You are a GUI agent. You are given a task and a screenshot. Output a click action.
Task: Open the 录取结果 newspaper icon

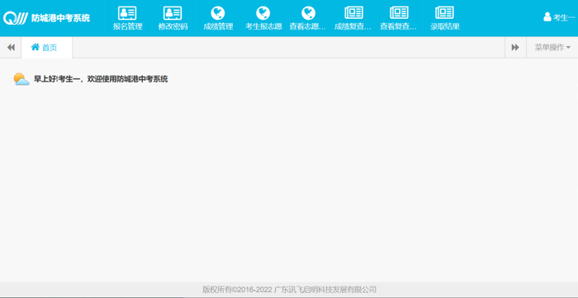(x=444, y=13)
